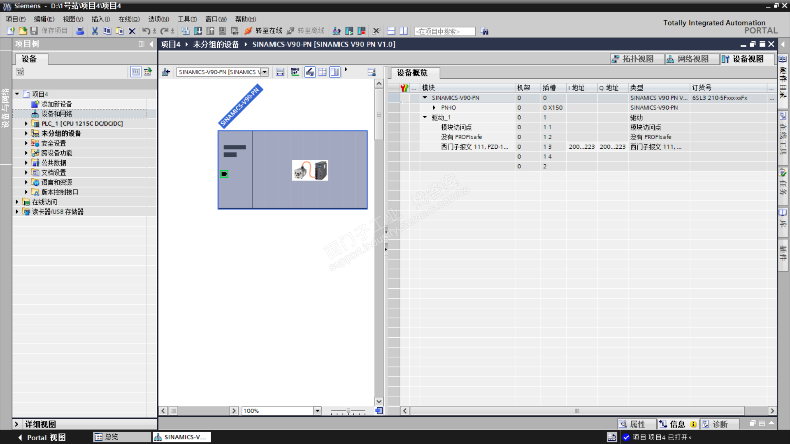Expand the PN-IO row in device overview
The width and height of the screenshot is (790, 444).
click(x=434, y=107)
